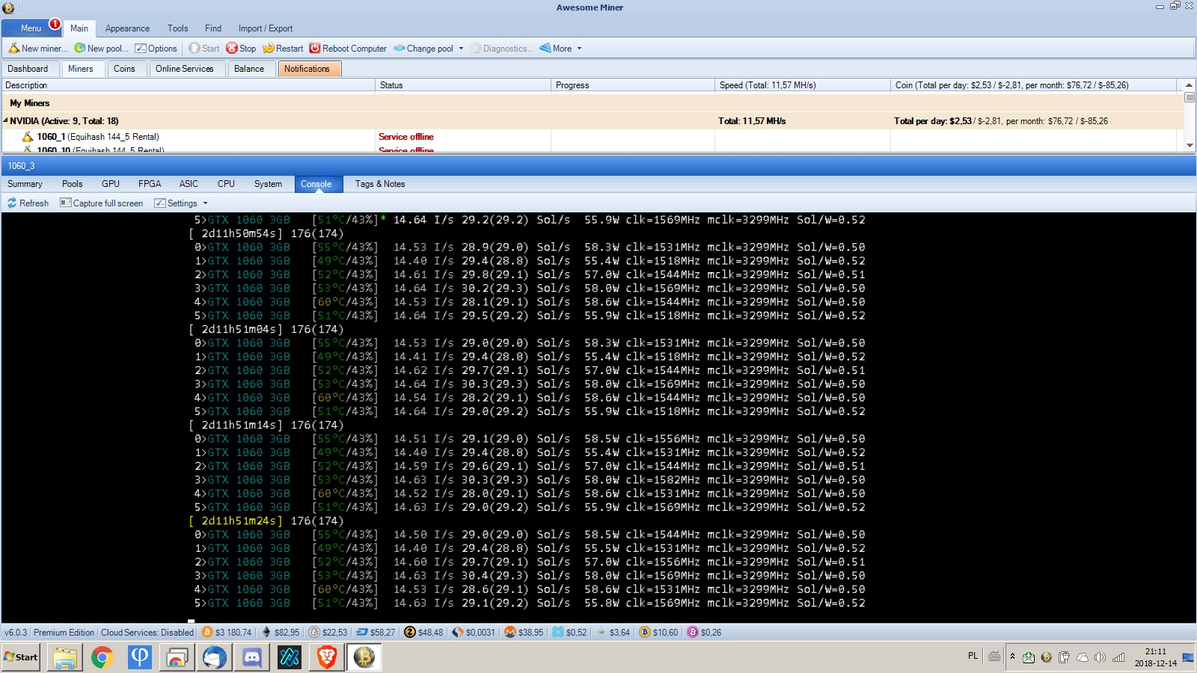Image resolution: width=1197 pixels, height=673 pixels.
Task: Click the Dash price $58,27
Action: pyautogui.click(x=376, y=633)
